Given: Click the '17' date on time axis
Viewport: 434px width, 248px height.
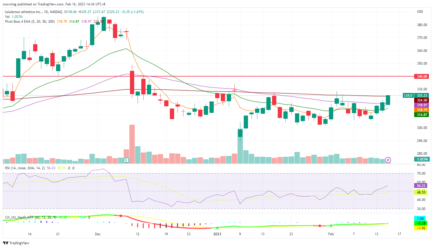Looking at the screenshot, I should (399, 234).
